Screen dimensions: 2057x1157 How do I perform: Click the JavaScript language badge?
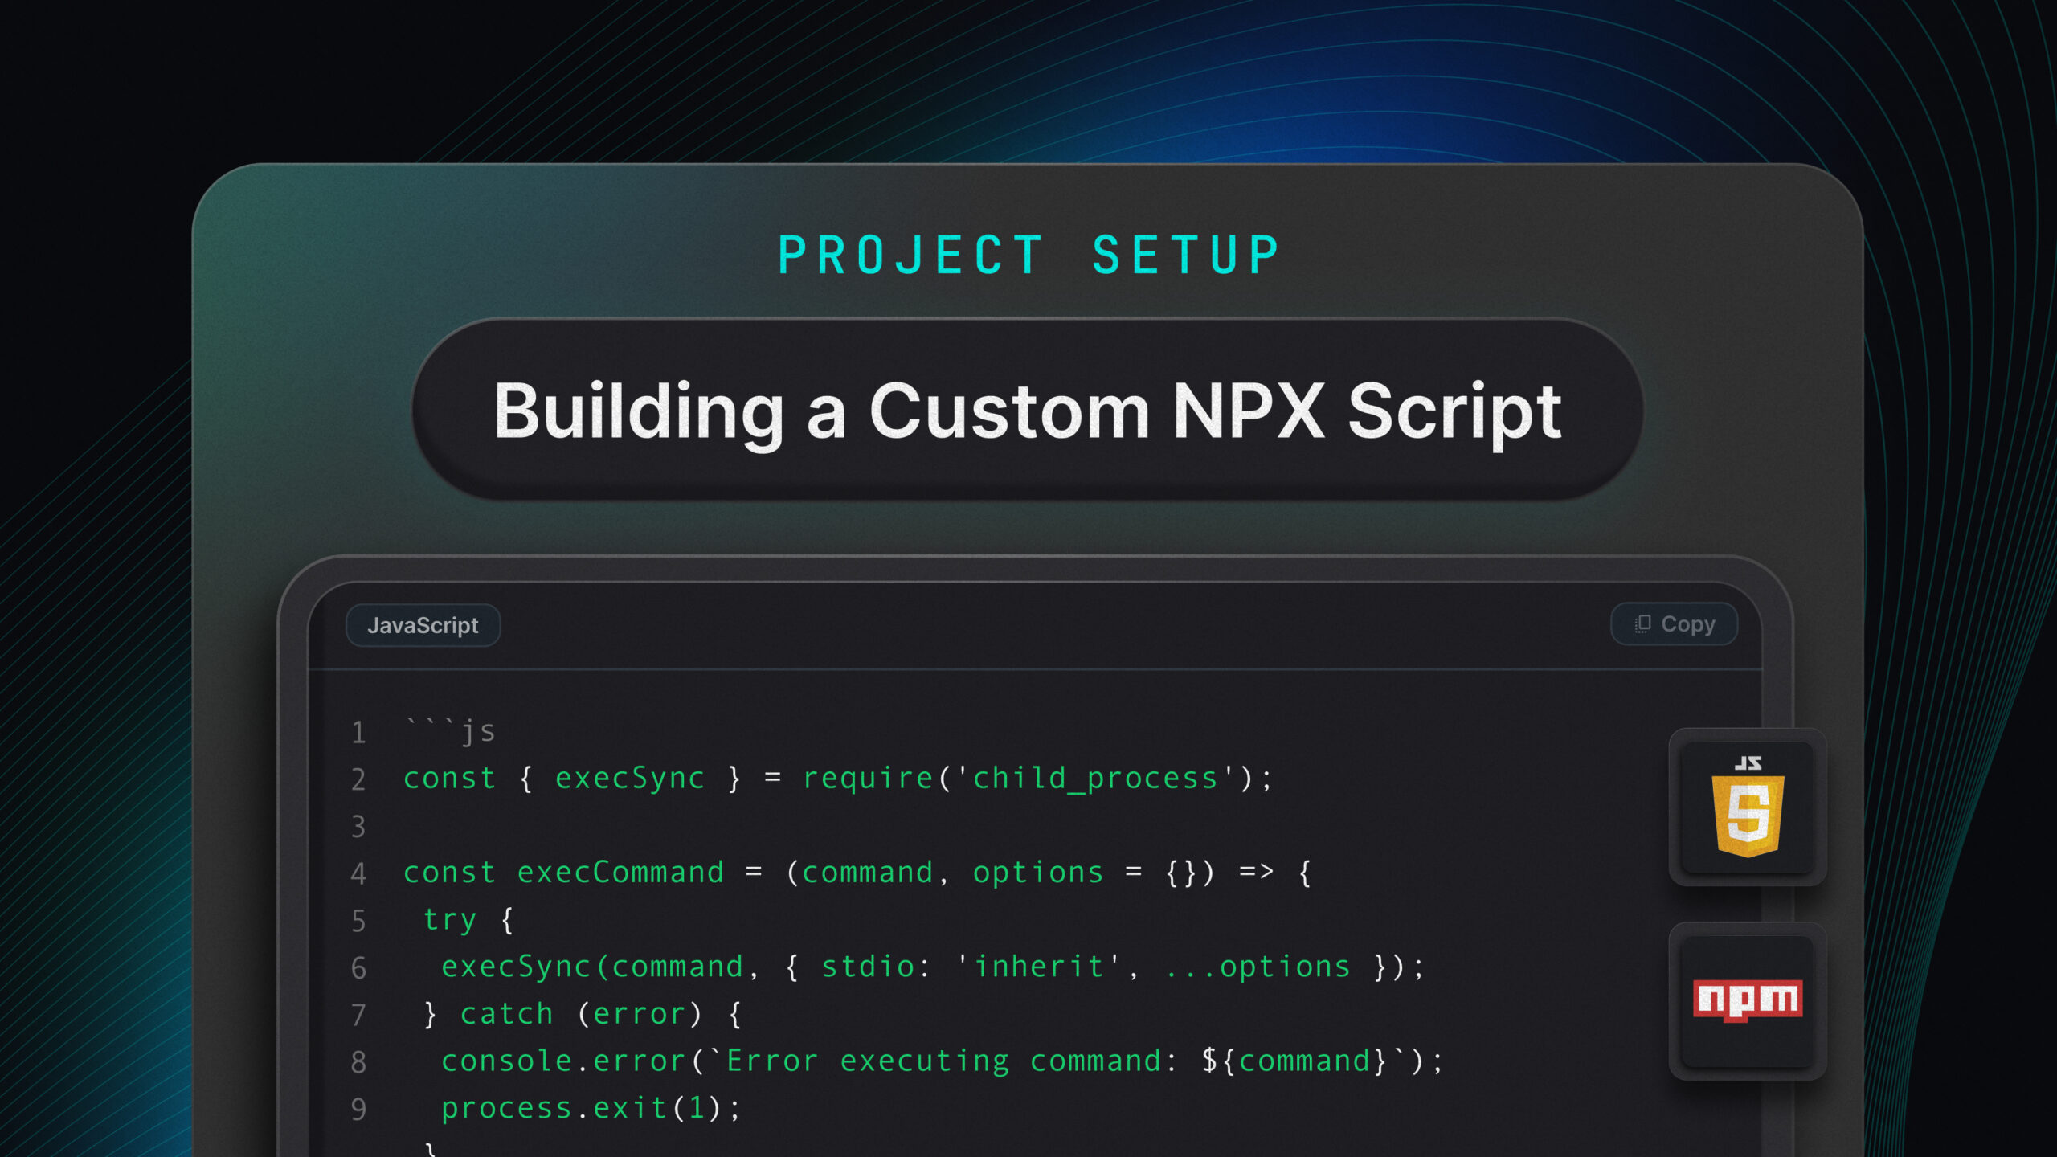(x=423, y=625)
